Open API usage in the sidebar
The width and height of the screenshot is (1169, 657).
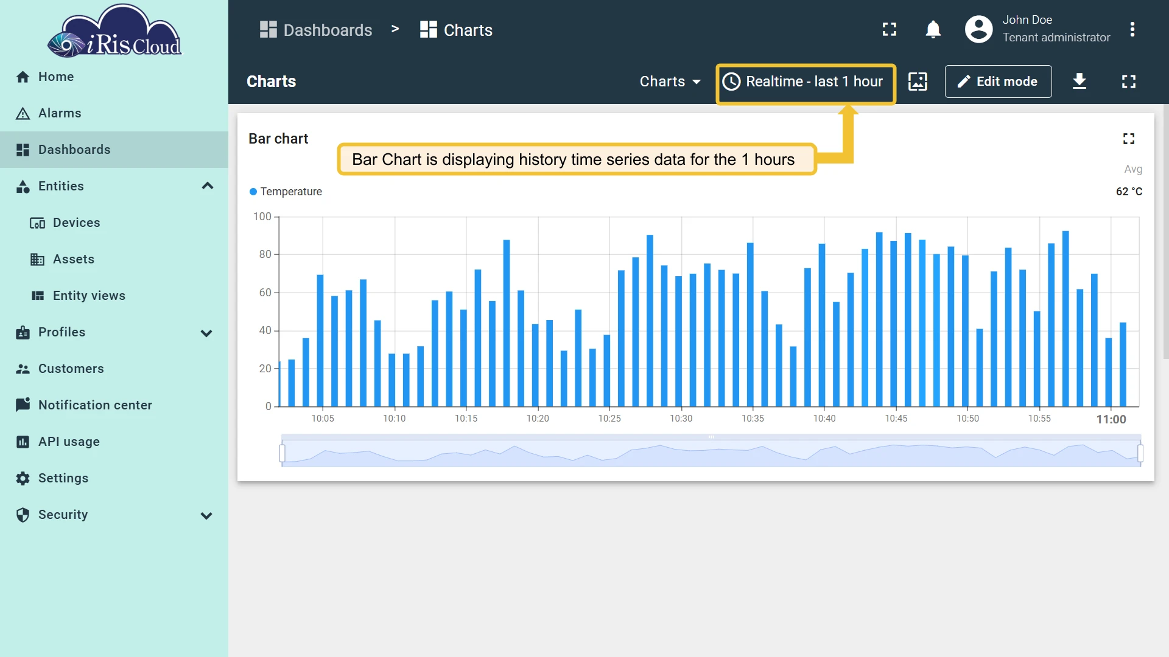point(114,442)
